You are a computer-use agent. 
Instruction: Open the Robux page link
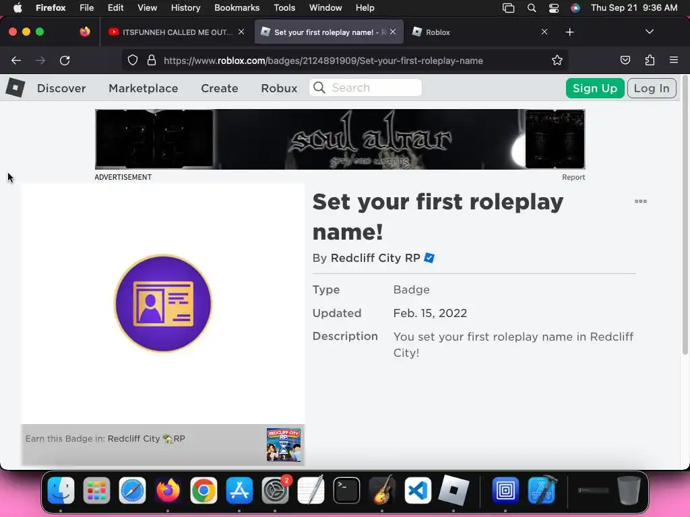(x=279, y=88)
